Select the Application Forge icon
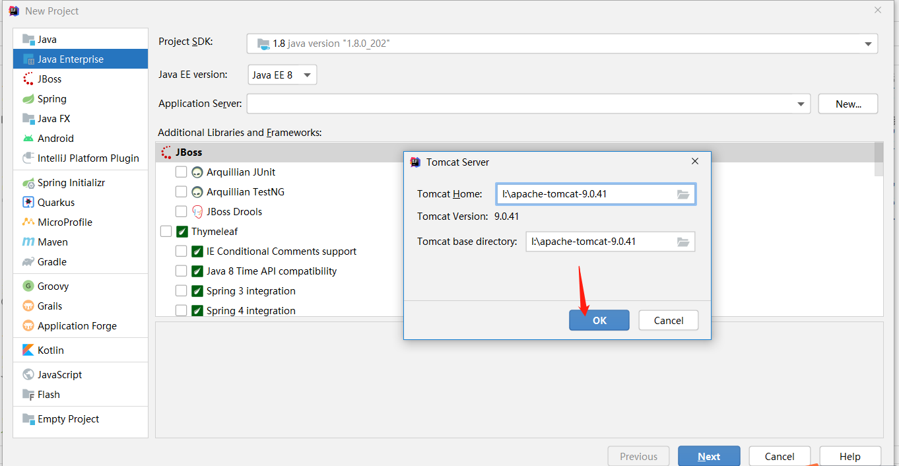 28,326
